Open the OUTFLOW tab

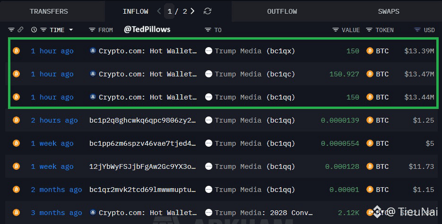pos(282,11)
